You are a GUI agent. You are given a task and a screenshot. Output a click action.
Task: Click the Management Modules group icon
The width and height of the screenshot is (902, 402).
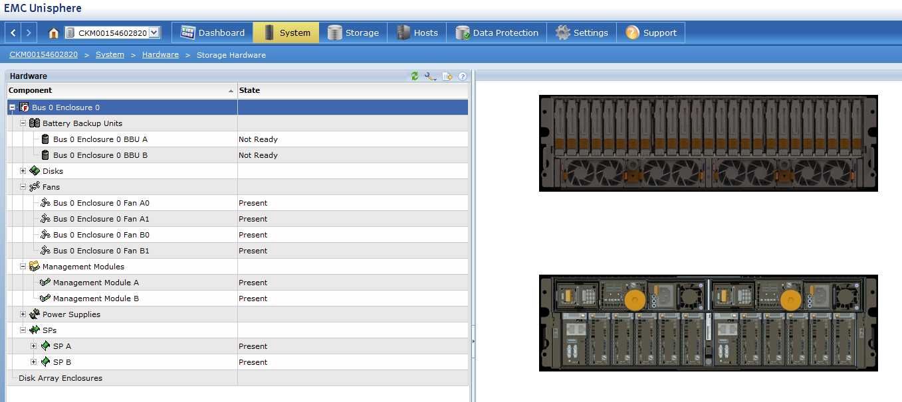tap(35, 267)
